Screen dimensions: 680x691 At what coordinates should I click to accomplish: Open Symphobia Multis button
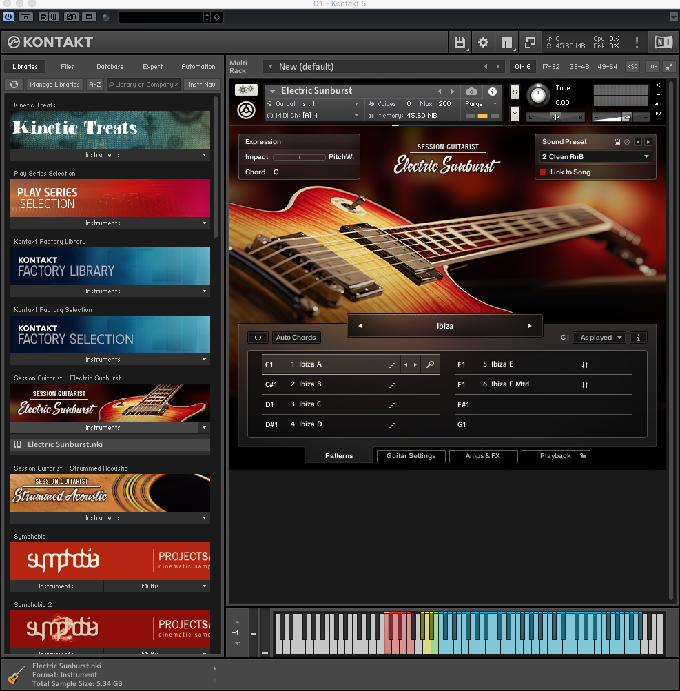point(150,586)
